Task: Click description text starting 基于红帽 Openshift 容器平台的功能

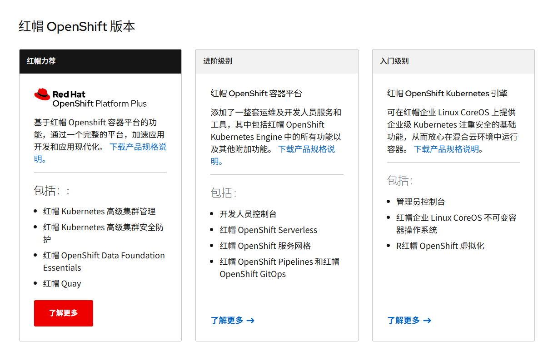Action: pos(100,141)
